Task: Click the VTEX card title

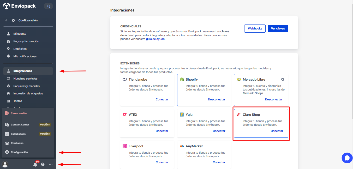Action: point(133,114)
